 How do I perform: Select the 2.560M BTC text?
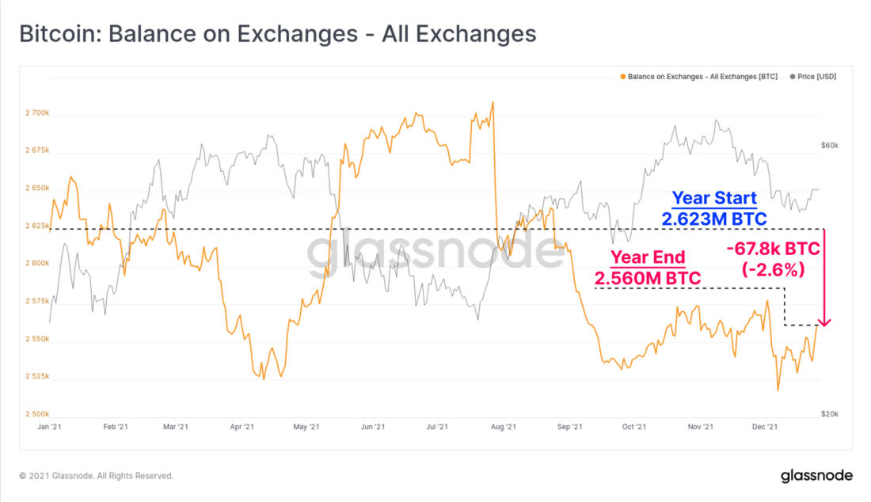pos(648,278)
